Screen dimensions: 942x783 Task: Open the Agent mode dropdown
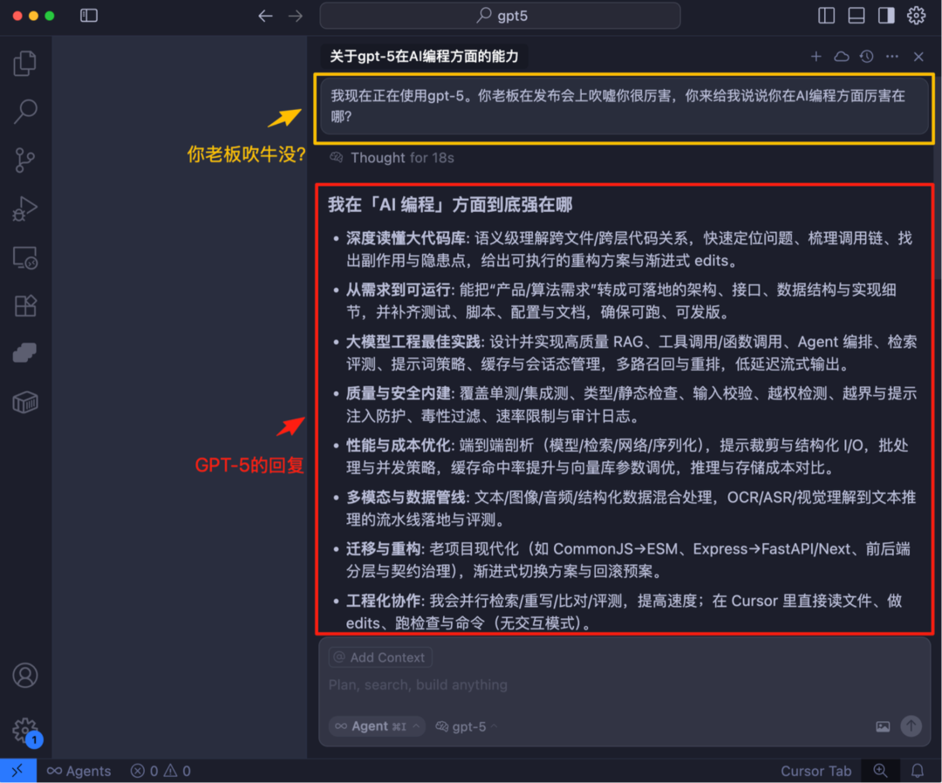378,726
